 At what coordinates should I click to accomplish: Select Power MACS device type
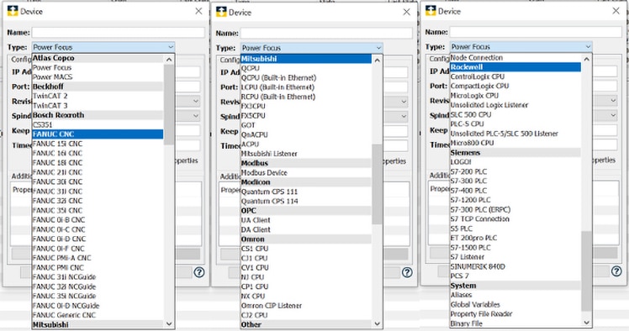tap(52, 77)
